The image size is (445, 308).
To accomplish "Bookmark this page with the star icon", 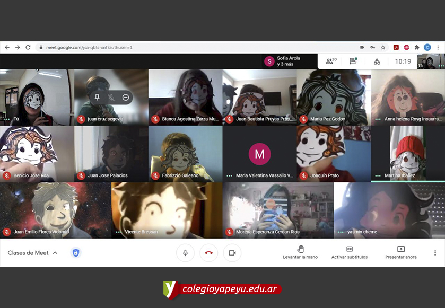I will [x=383, y=47].
